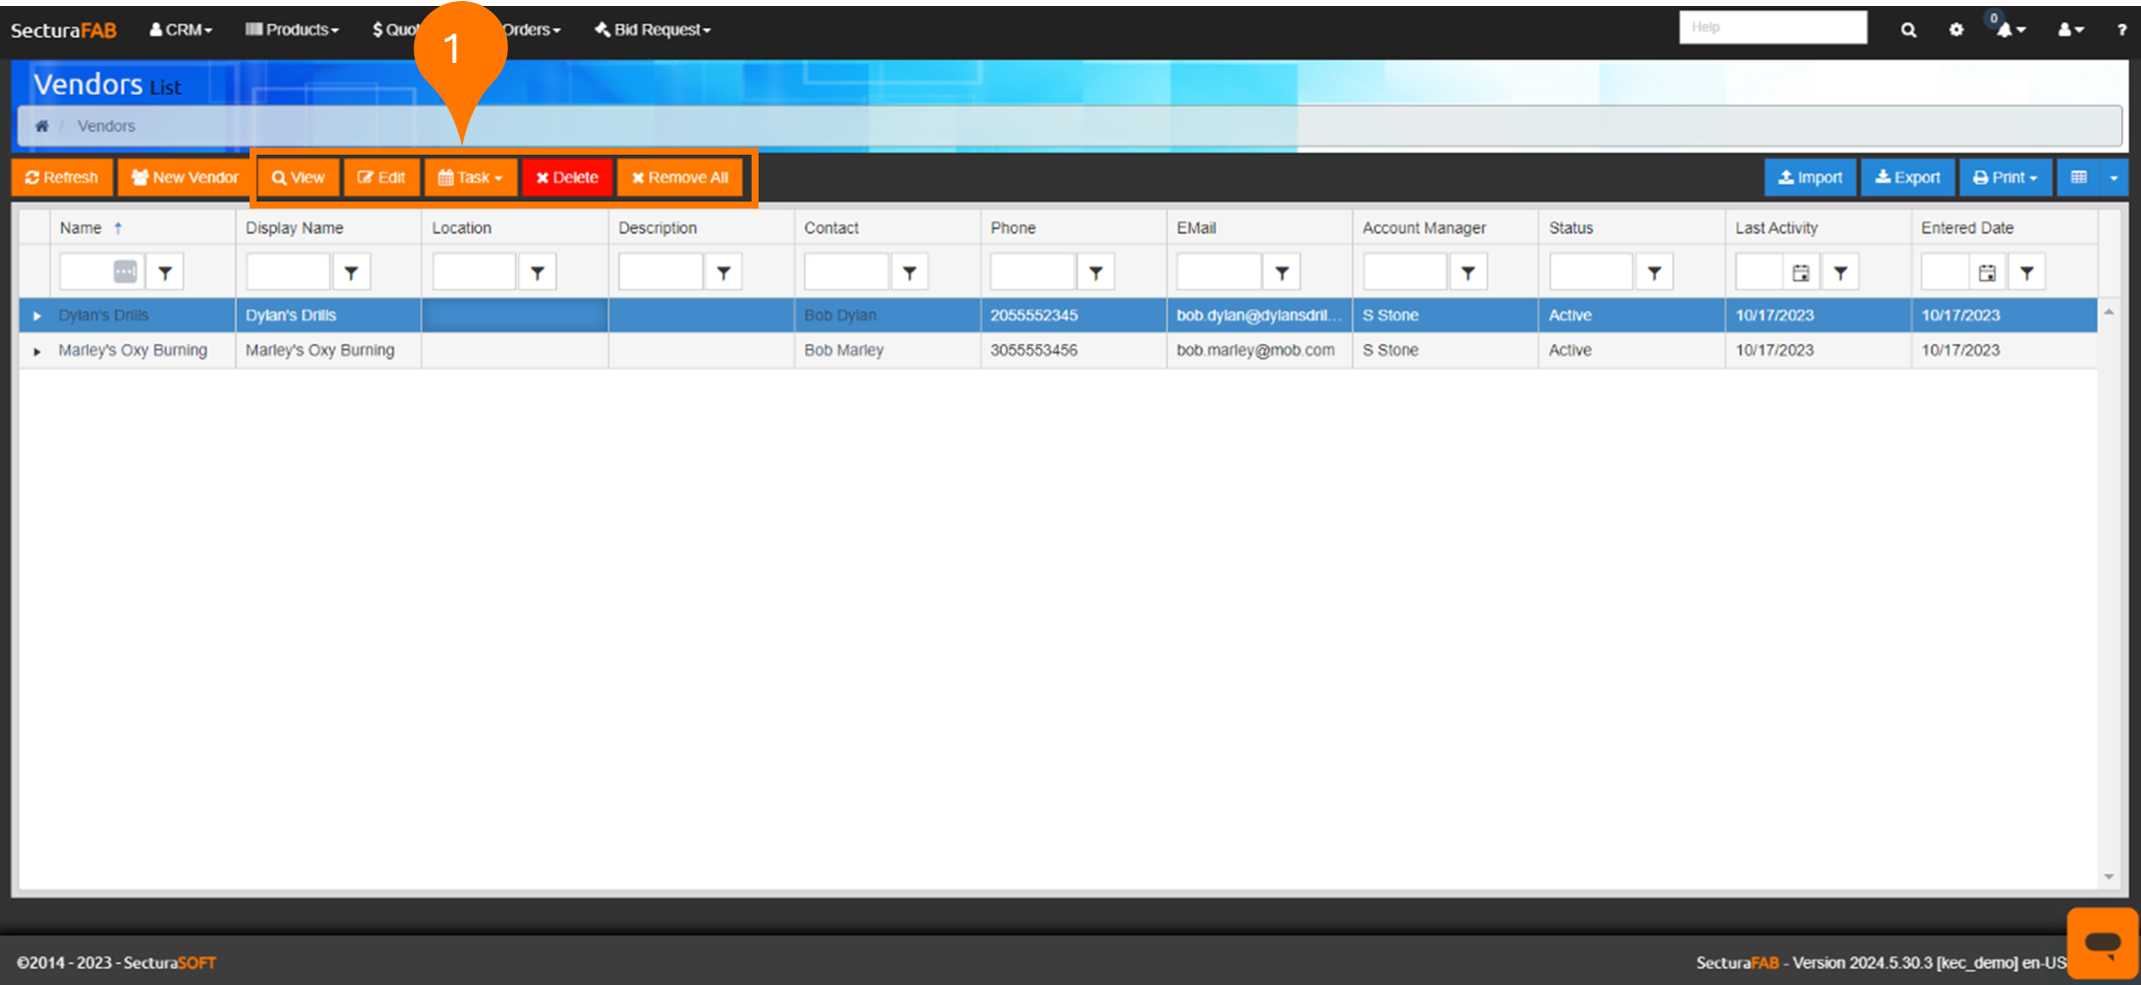Click the red Delete button
This screenshot has height=985, width=2141.
(x=567, y=178)
